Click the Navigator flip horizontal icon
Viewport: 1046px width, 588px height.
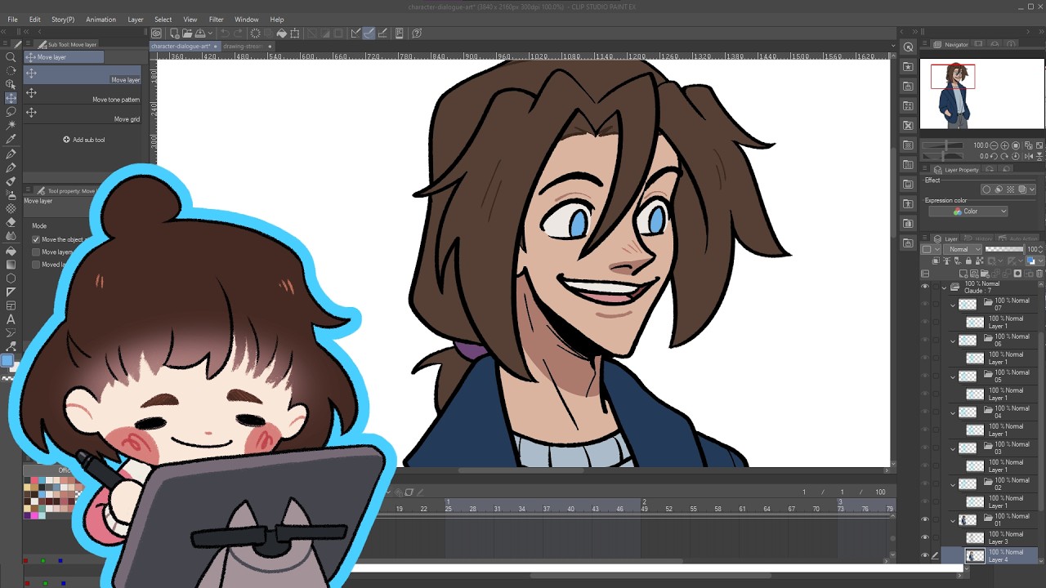pyautogui.click(x=1028, y=156)
